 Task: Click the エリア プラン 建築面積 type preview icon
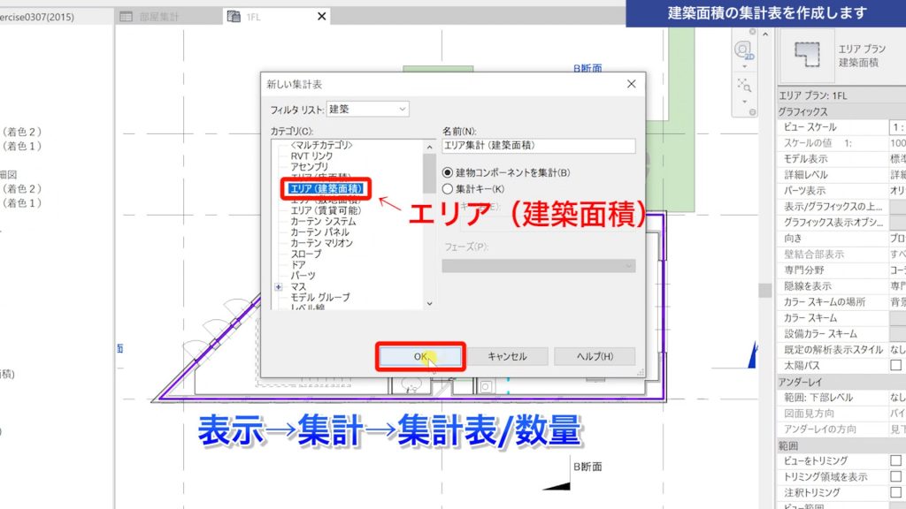806,55
